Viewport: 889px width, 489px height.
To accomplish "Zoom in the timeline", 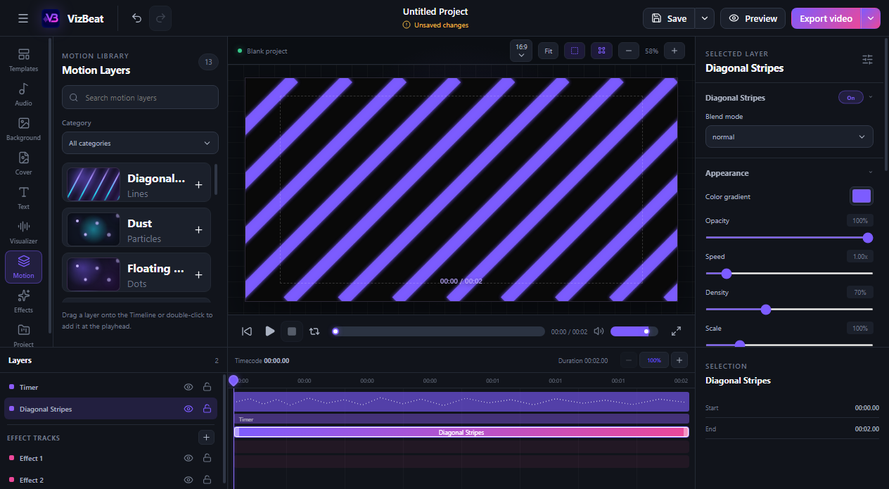I will pos(679,360).
